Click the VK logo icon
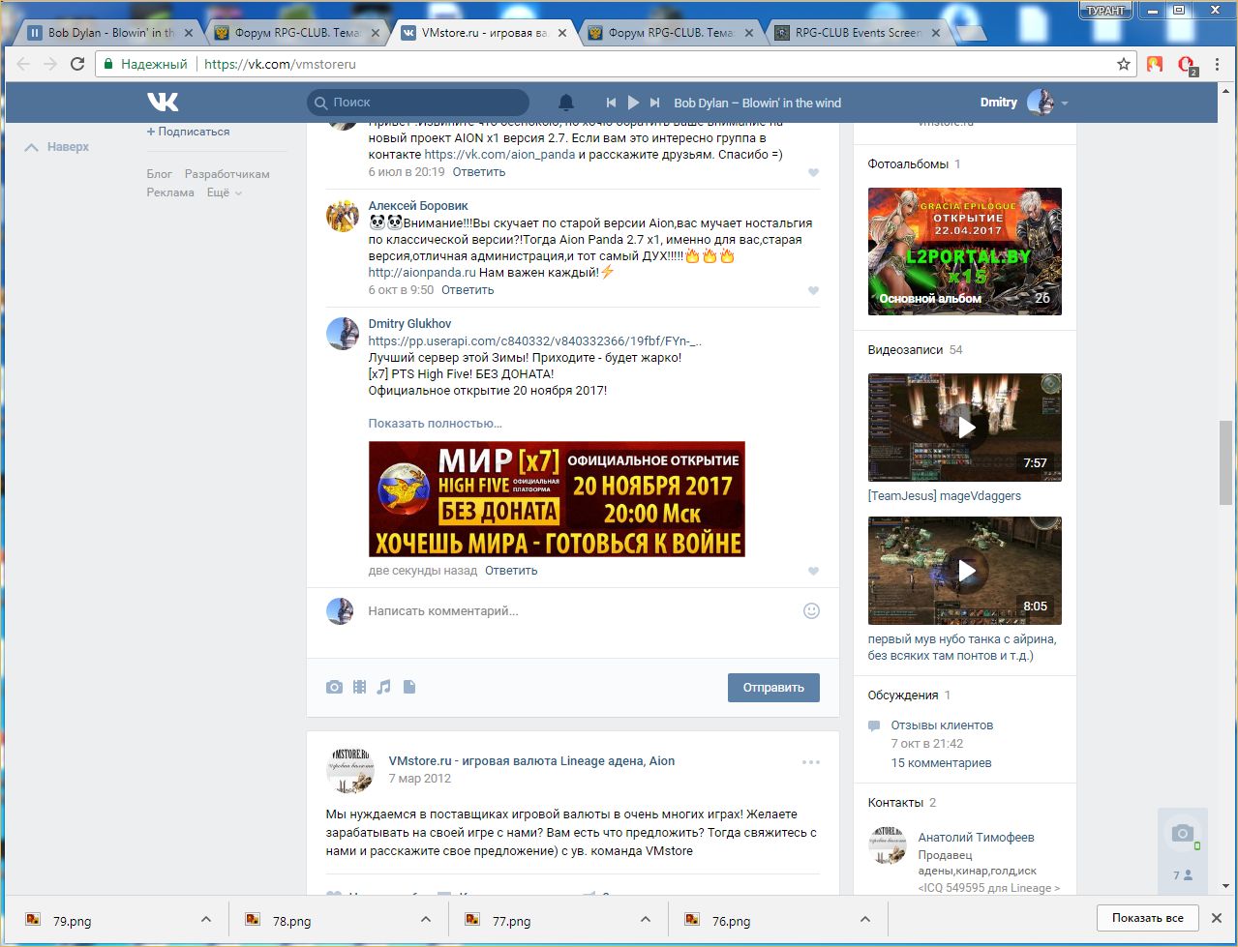Viewport: 1238px width, 947px height. 163,102
